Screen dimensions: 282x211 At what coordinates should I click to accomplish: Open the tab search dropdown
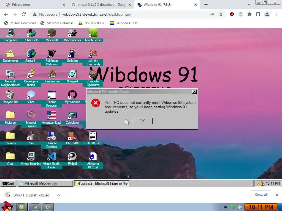point(249,5)
